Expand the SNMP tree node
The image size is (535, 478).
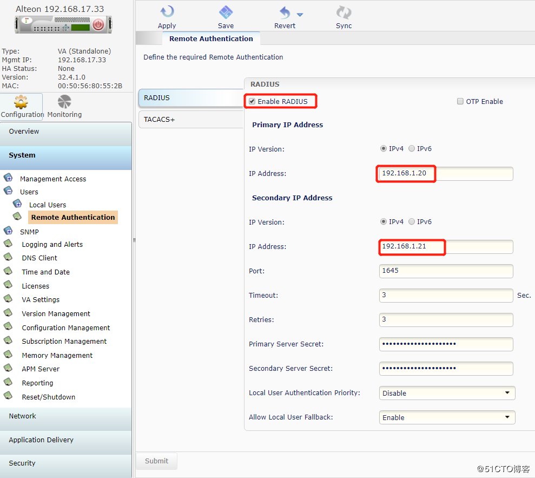coord(8,231)
